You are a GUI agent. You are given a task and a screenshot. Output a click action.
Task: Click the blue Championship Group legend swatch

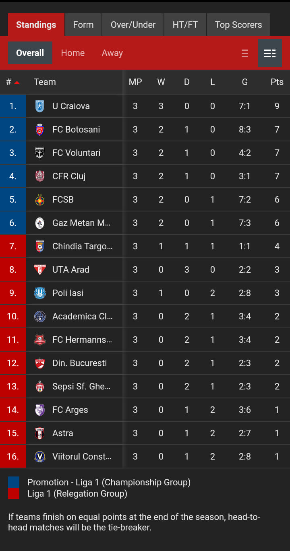(x=14, y=482)
